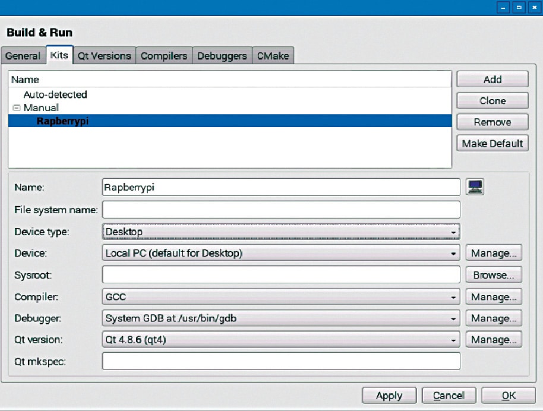
Task: Switch to the General tab
Action: [23, 56]
